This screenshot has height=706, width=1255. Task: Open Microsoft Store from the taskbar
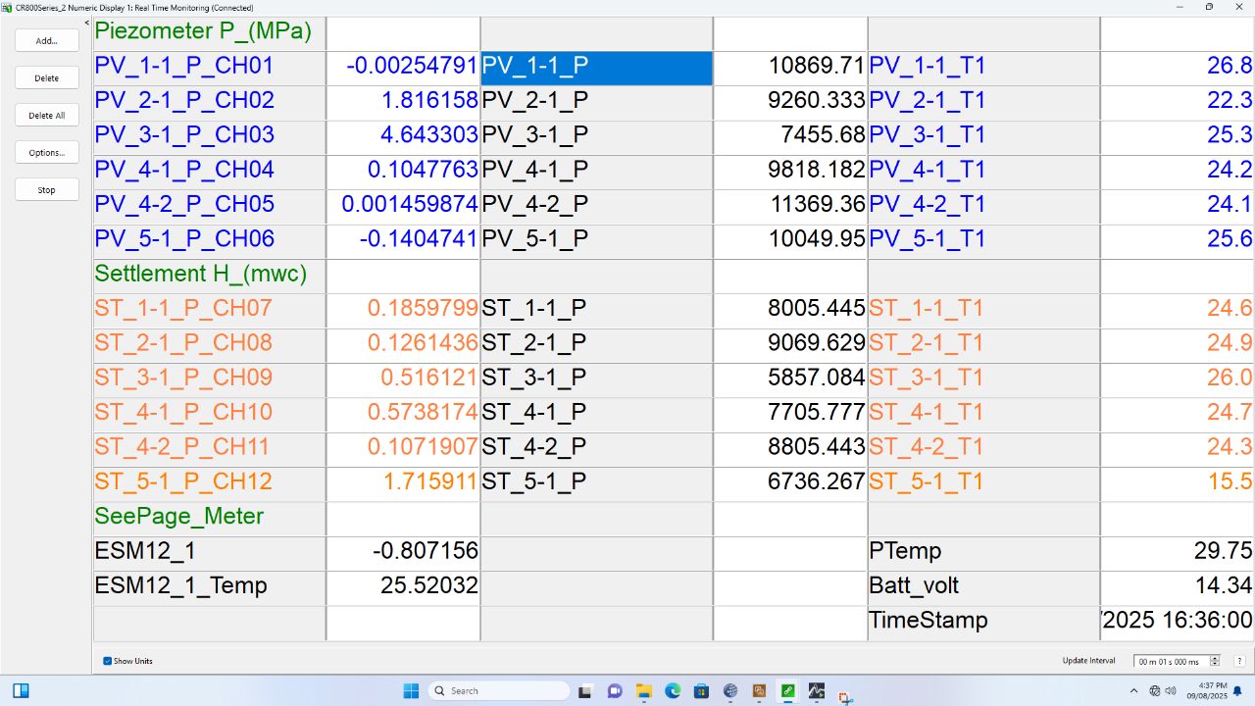coord(701,690)
